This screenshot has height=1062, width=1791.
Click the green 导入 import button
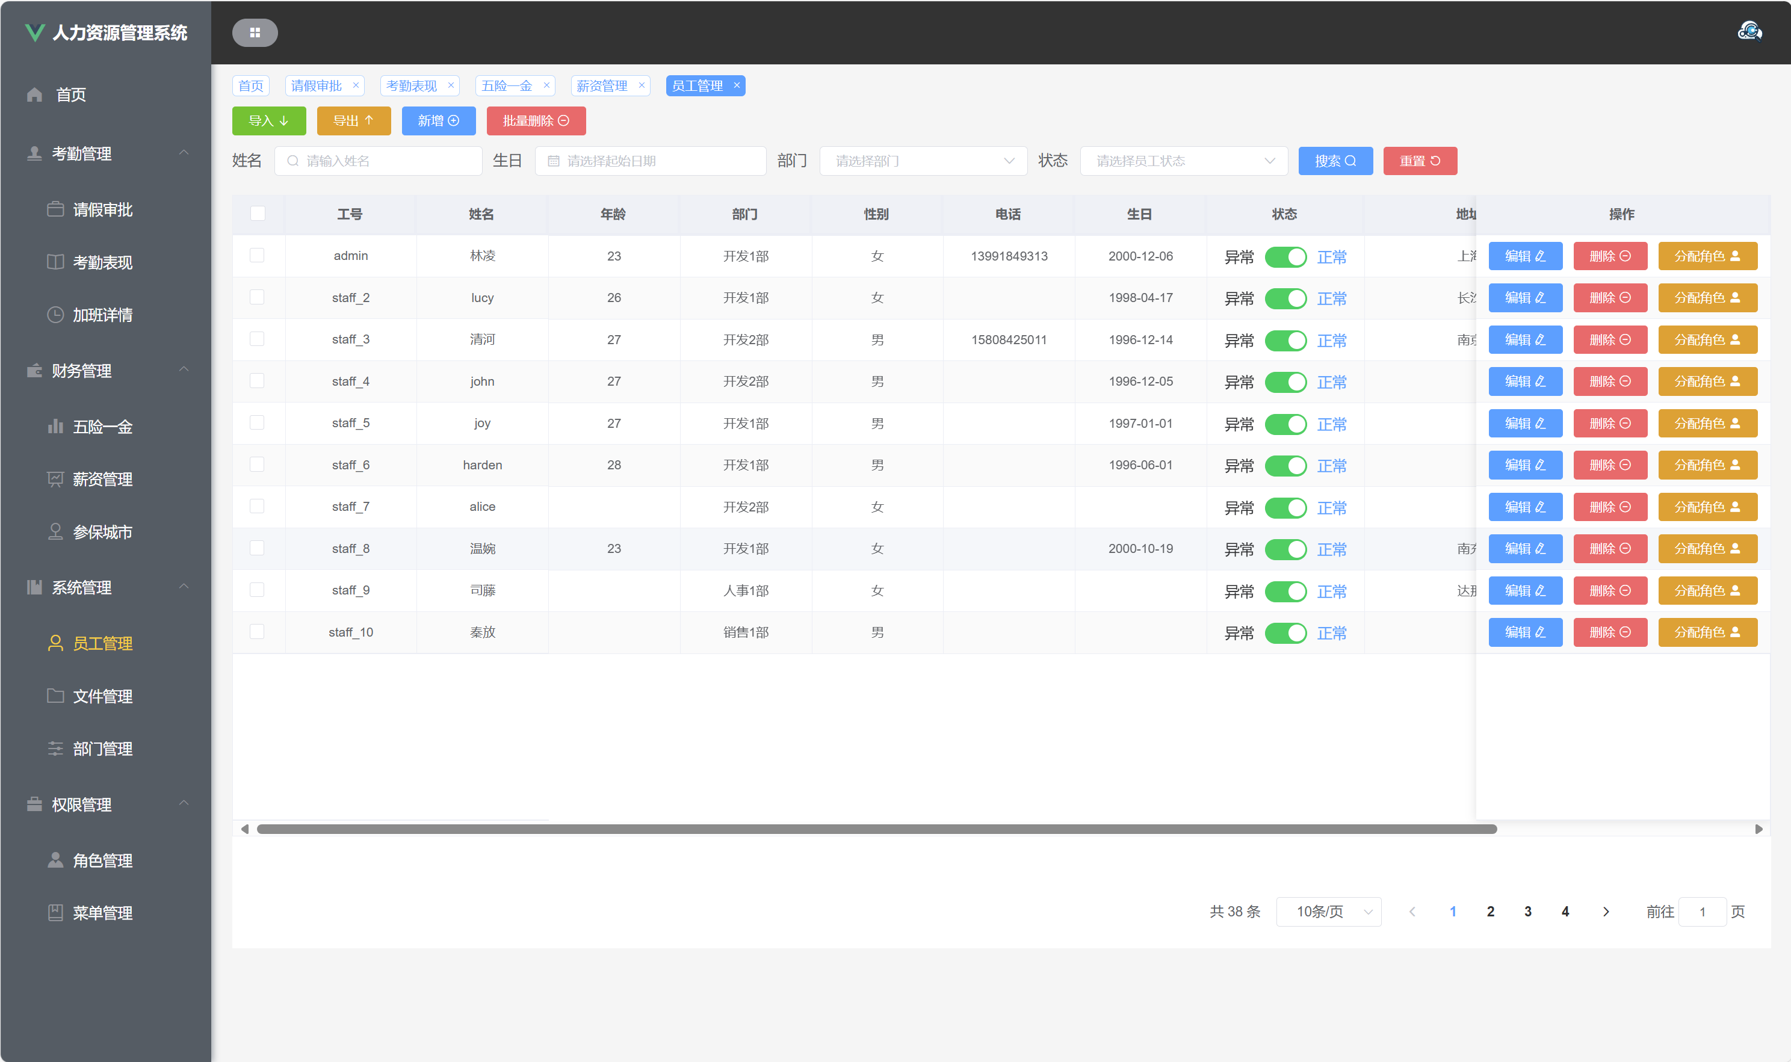coord(269,120)
